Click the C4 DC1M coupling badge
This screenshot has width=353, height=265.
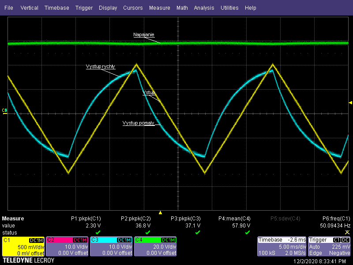[169, 240]
